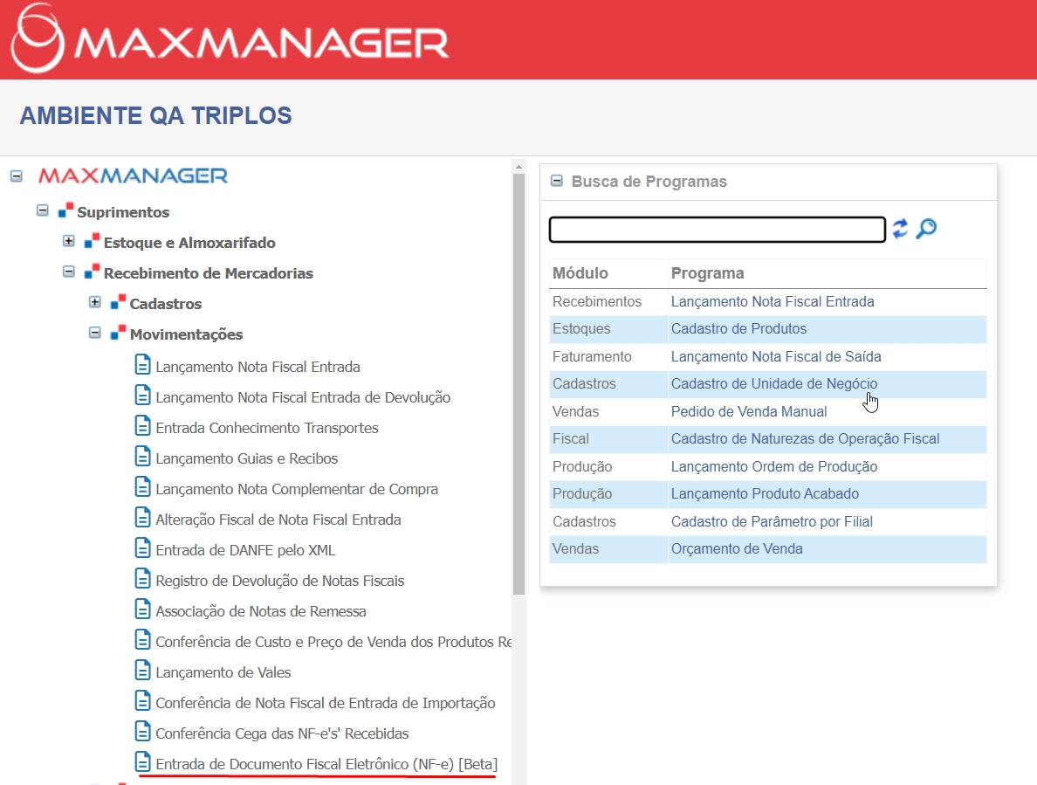Image resolution: width=1037 pixels, height=785 pixels.
Task: Click the magnifying glass search icon
Action: (x=926, y=229)
